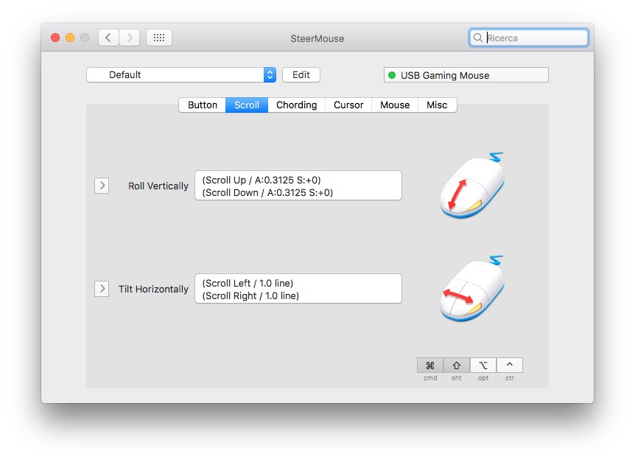
Task: Minimize the SteerMouse window
Action: [70, 38]
